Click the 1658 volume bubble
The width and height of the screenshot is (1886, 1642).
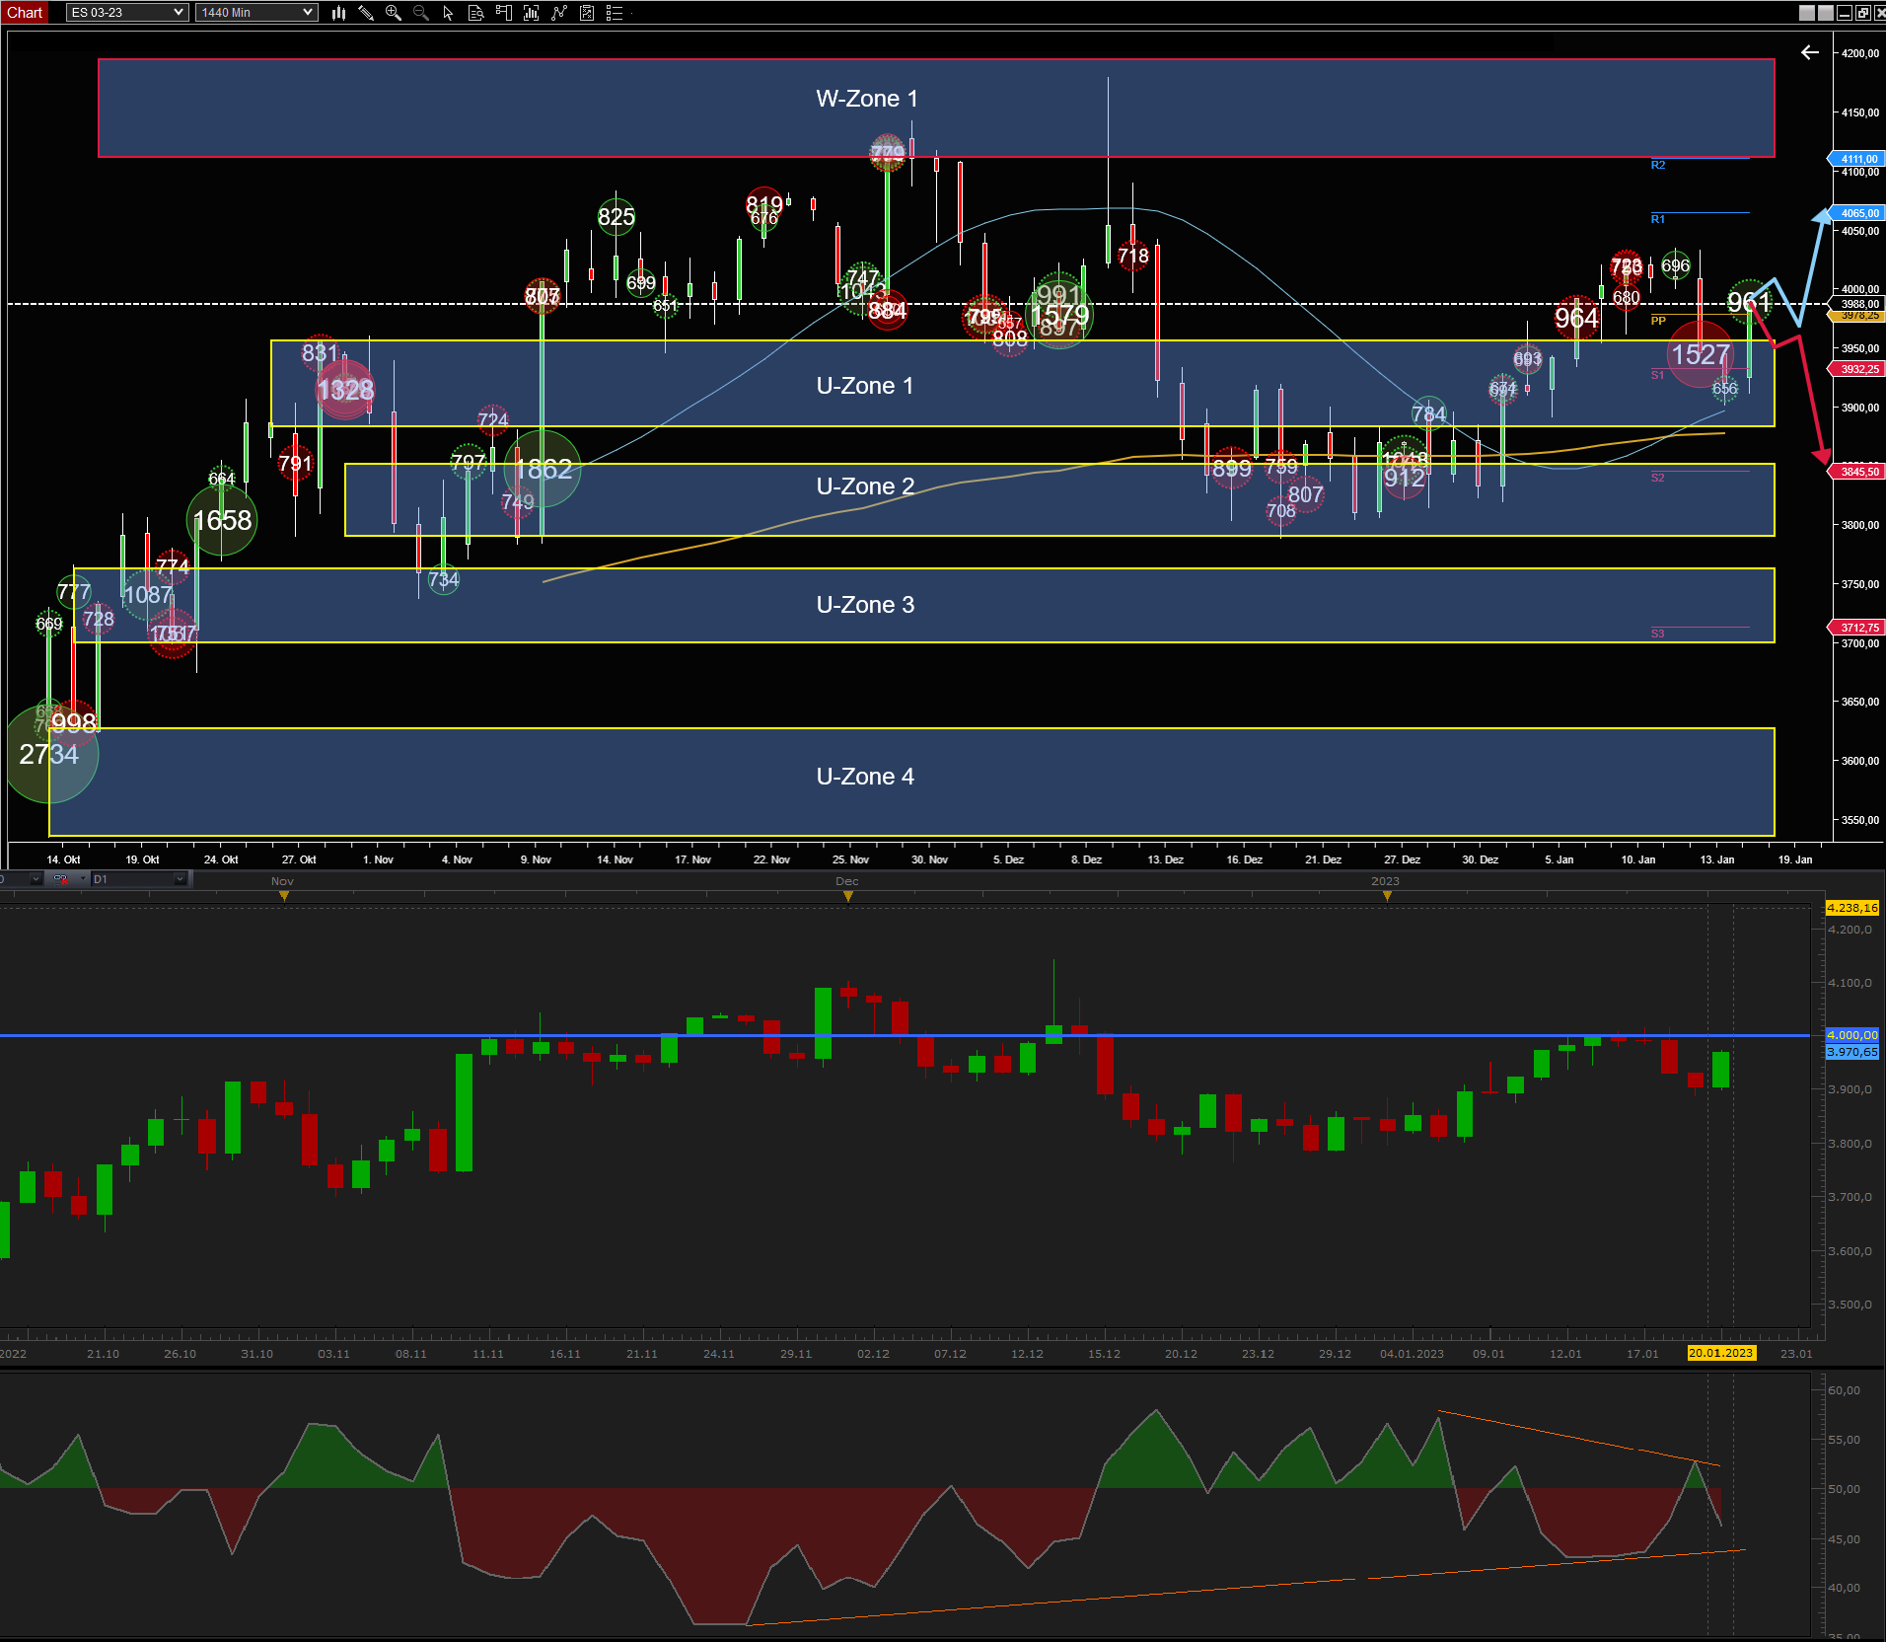(222, 521)
